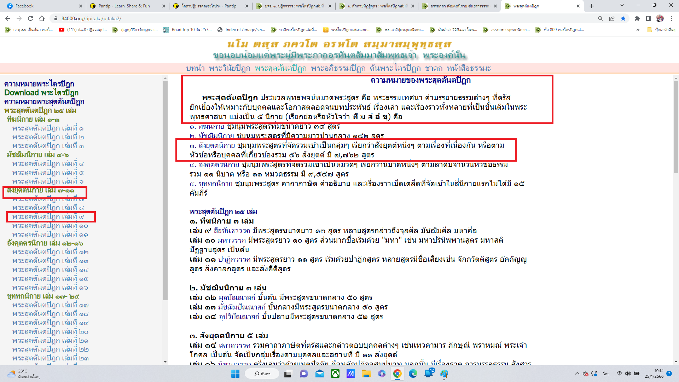Open Chrome three-dot menu
The image size is (679, 382).
point(672,18)
